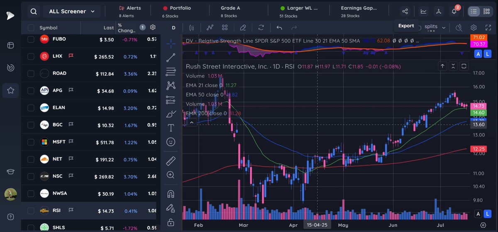
Task: Click the app logo in the left sidebar
Action: click(10, 15)
